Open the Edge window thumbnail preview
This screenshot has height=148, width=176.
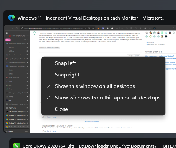coord(90,79)
